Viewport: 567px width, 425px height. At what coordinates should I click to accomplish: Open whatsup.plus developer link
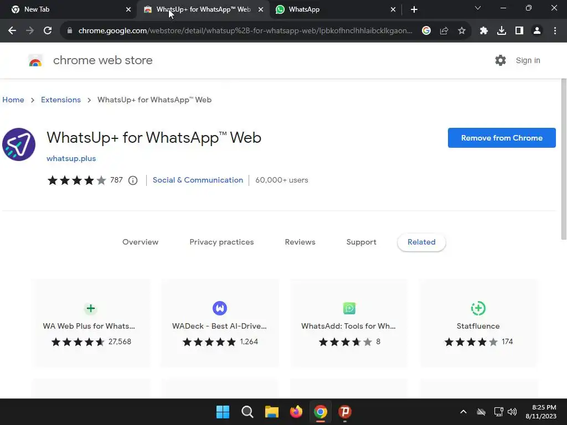pyautogui.click(x=71, y=158)
